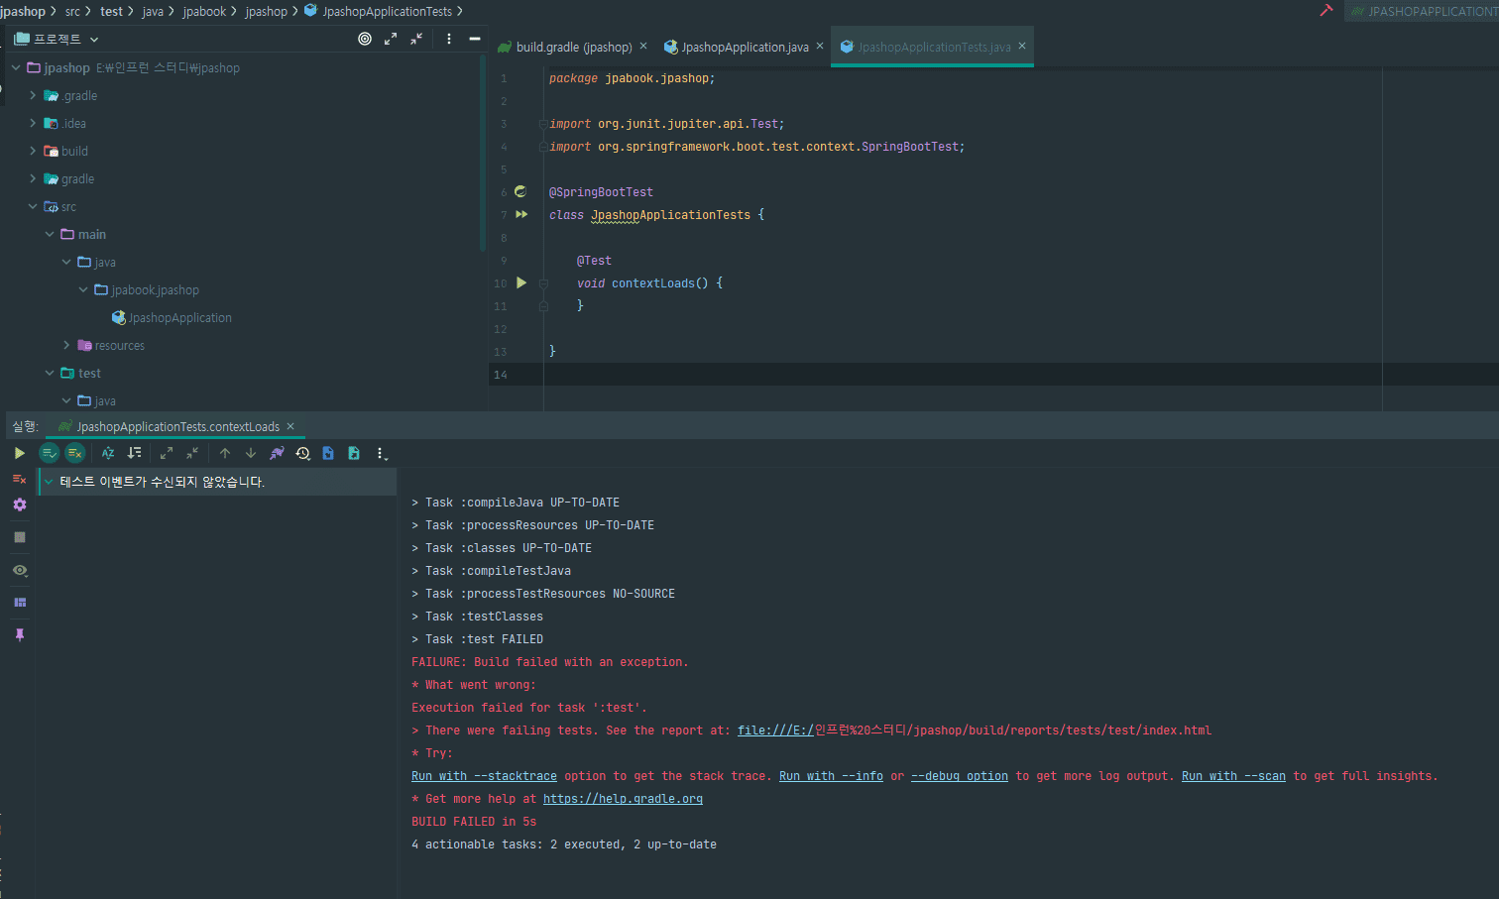Sort test results alphabetically
1499x899 pixels.
108,453
